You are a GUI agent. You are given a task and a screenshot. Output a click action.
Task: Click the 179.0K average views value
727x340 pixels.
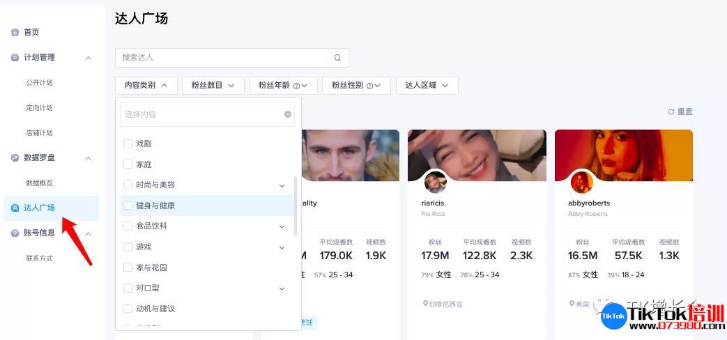tap(336, 256)
